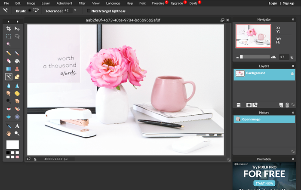Select the Marquee selection tool

(9, 37)
